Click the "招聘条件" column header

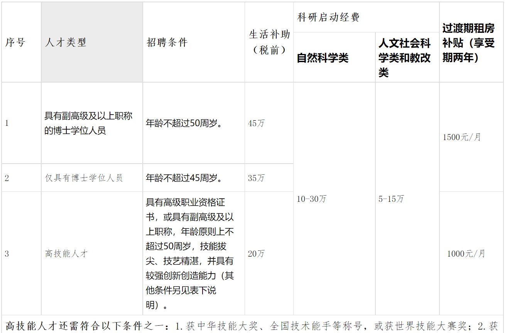(x=167, y=42)
